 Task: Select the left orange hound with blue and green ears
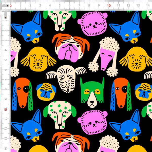click(22, 94)
